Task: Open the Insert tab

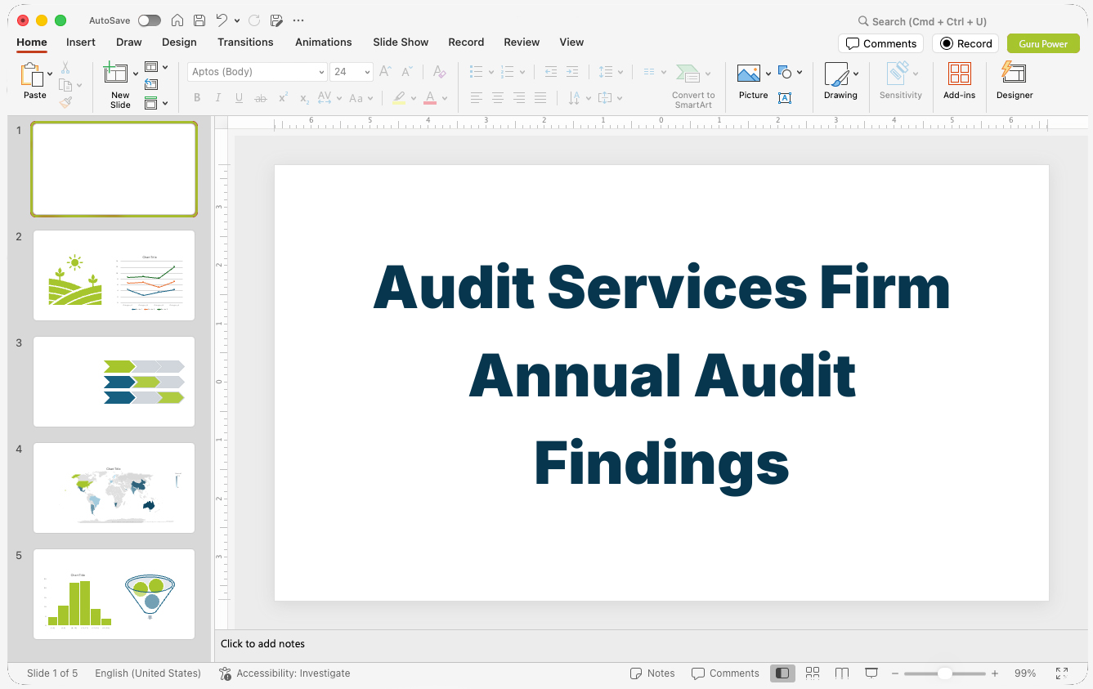Action: [81, 42]
